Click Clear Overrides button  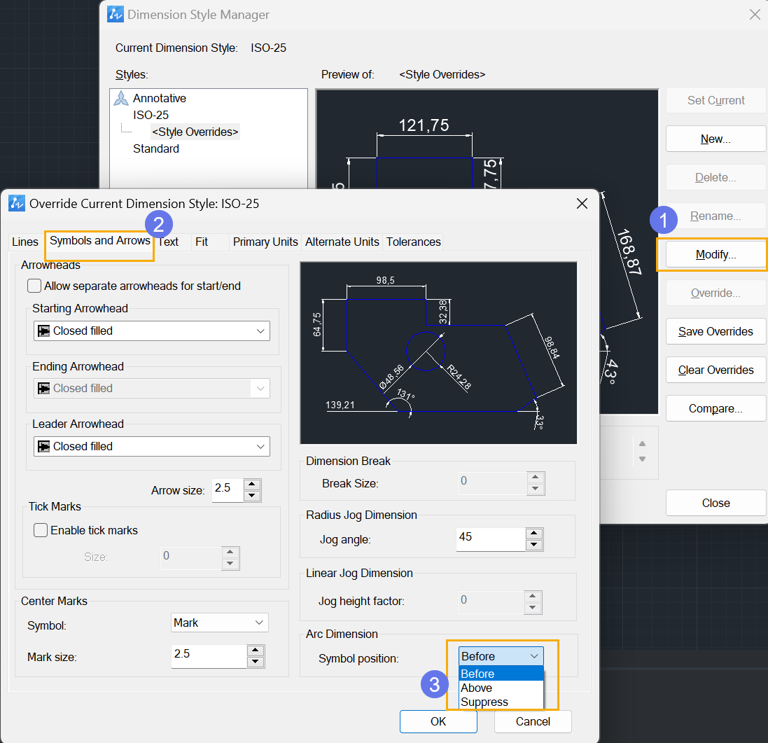point(715,370)
